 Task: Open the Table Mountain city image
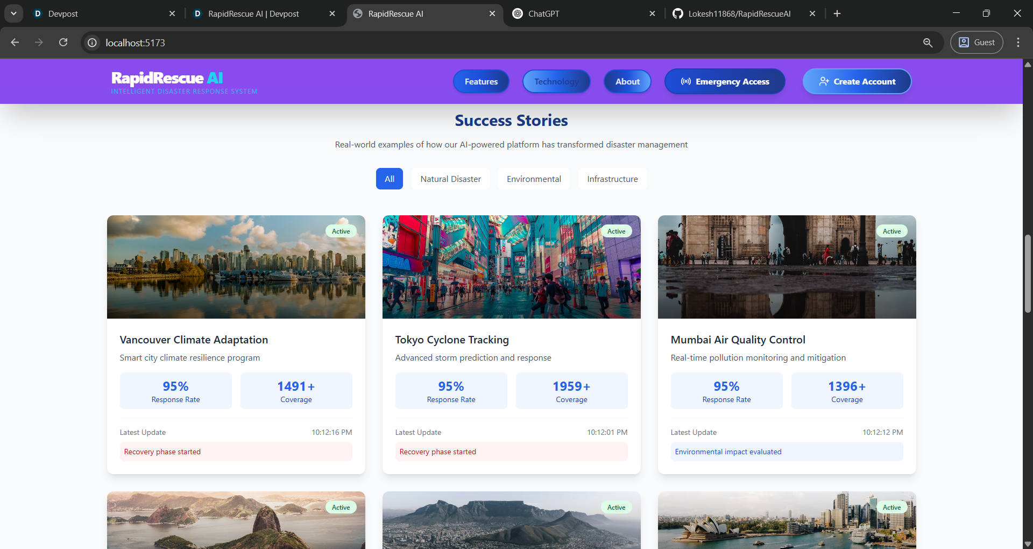[x=512, y=520]
